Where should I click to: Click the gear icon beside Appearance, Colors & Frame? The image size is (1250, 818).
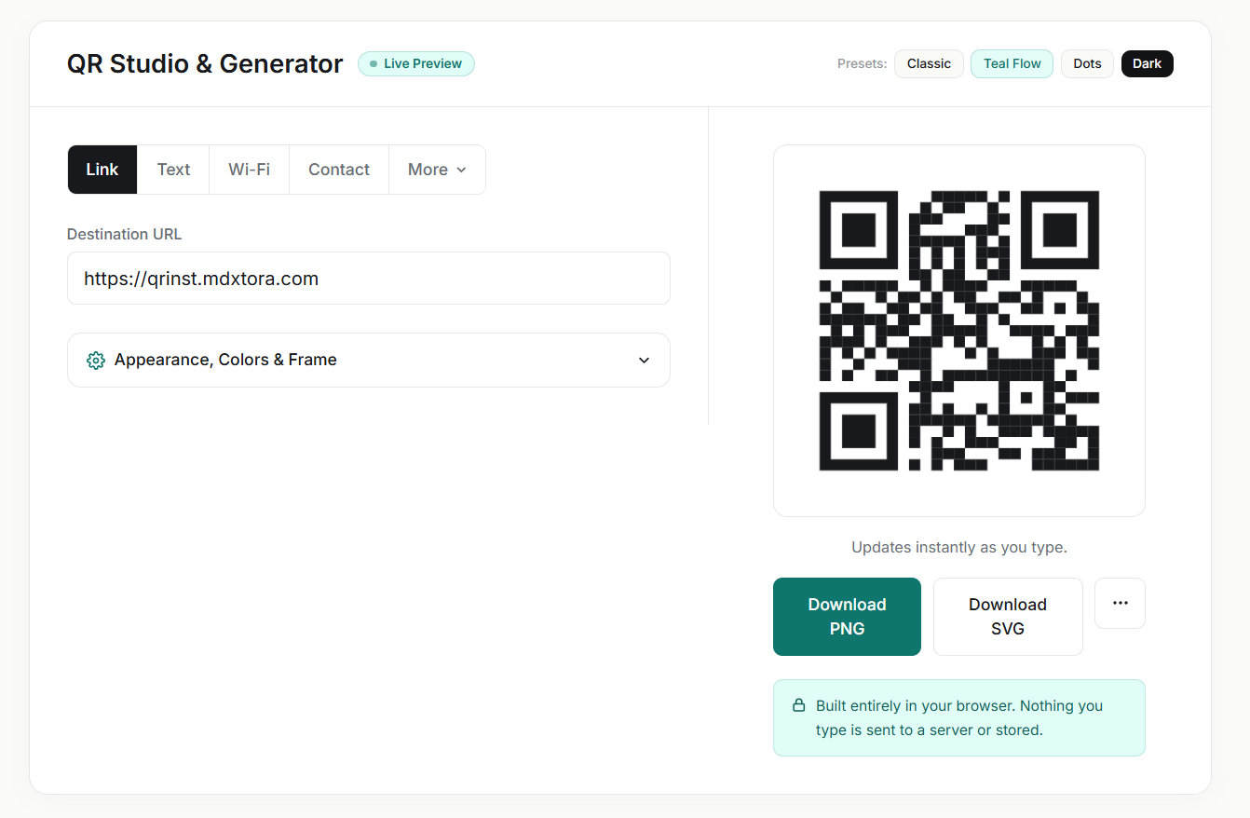coord(95,361)
